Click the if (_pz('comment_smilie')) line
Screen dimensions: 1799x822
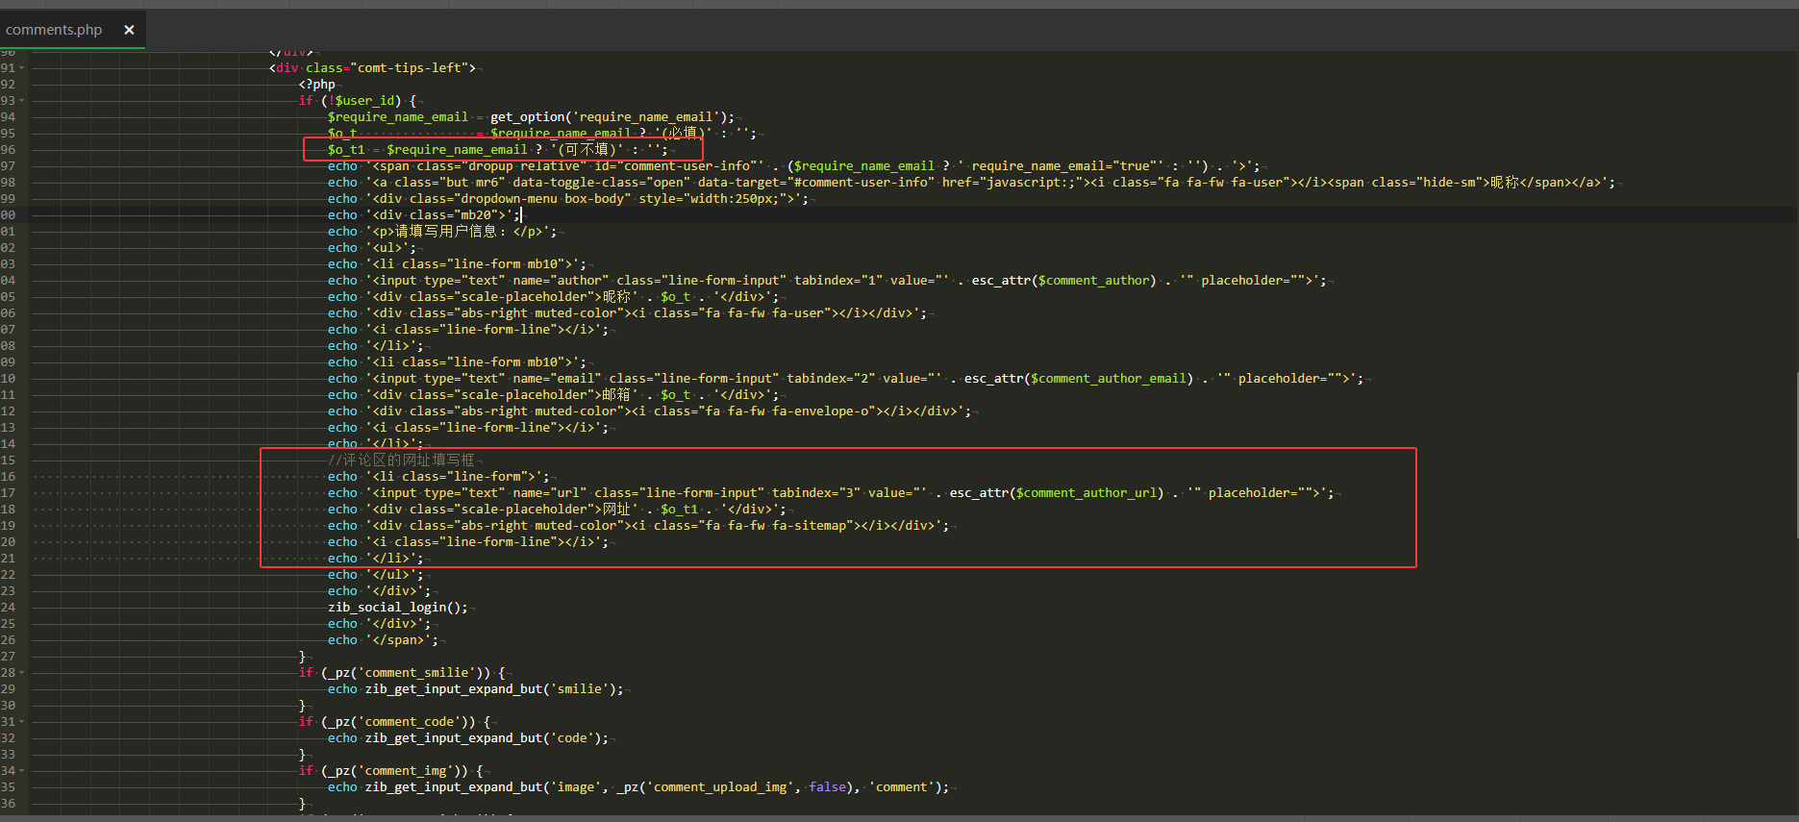[402, 673]
